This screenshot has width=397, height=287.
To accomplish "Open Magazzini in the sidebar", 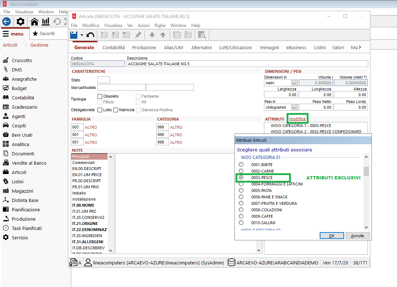I will [x=22, y=191].
